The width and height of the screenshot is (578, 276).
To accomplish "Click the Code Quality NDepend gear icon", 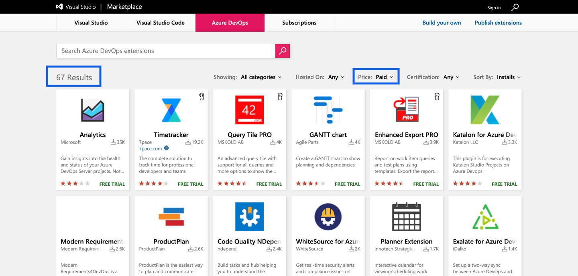I will tap(250, 217).
